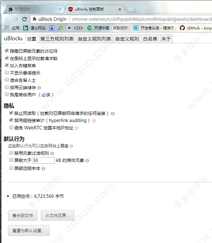Image resolution: width=212 pixels, height=243 pixels.
Task: Click the browser back arrow
Action: (7, 19)
